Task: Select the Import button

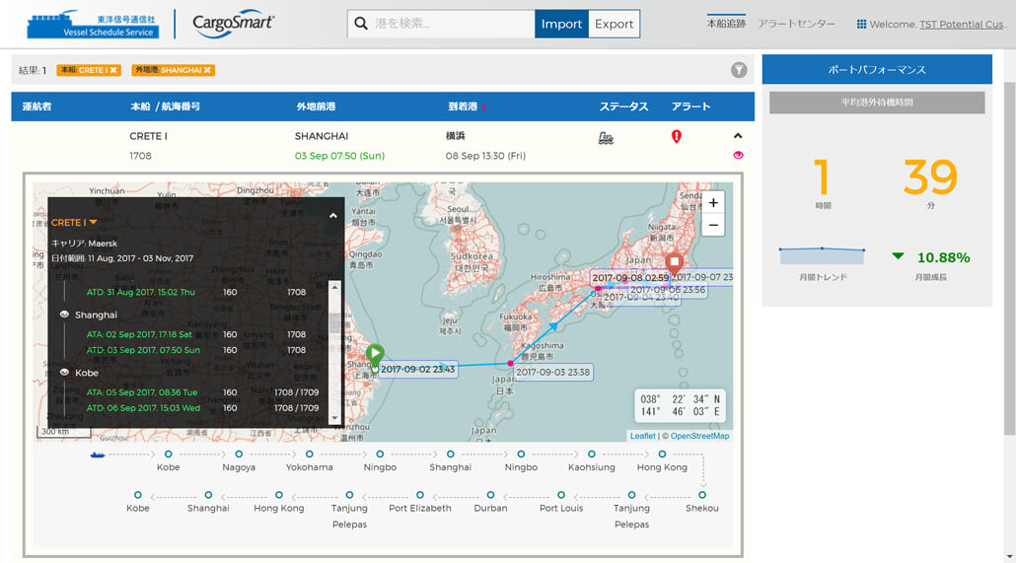Action: [561, 24]
